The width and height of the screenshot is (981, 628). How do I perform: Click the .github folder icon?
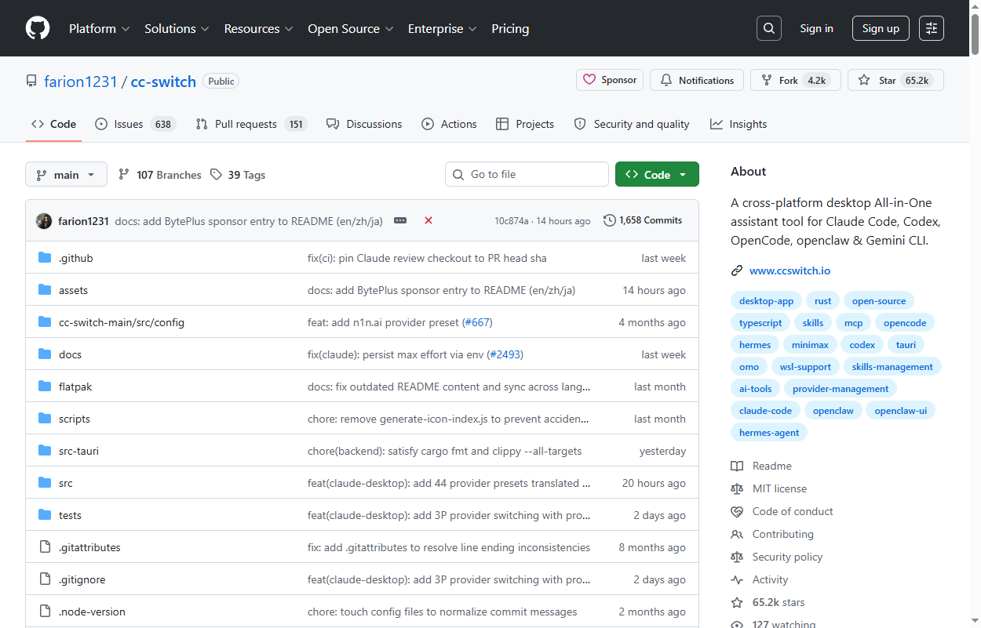tap(45, 258)
